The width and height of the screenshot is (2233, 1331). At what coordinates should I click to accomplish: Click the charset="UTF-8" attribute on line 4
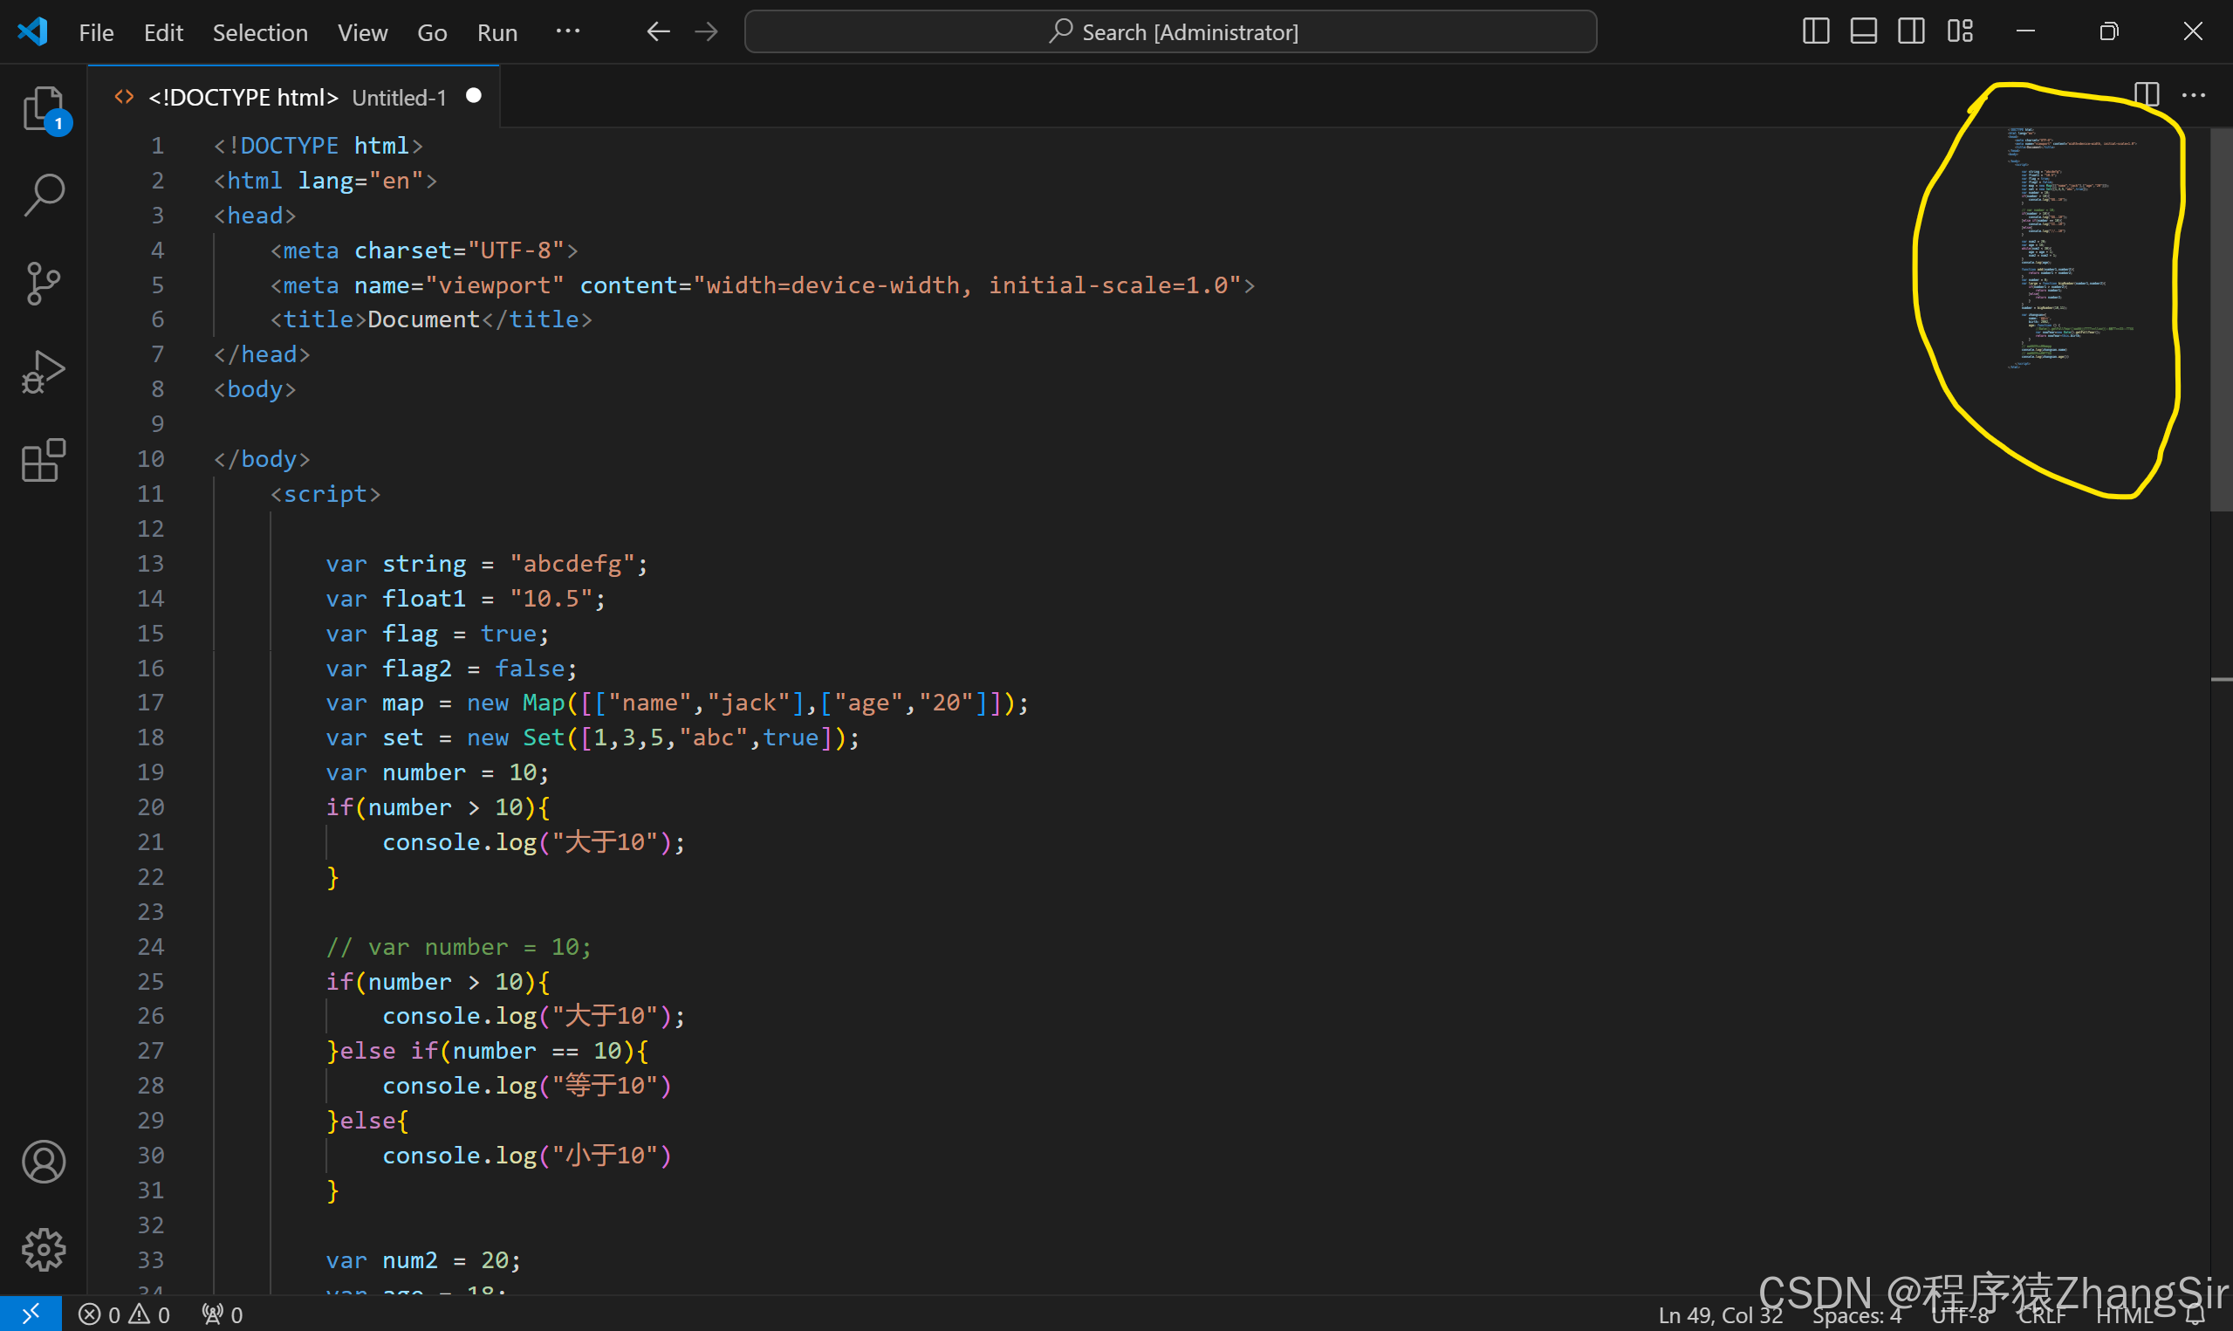tap(459, 250)
